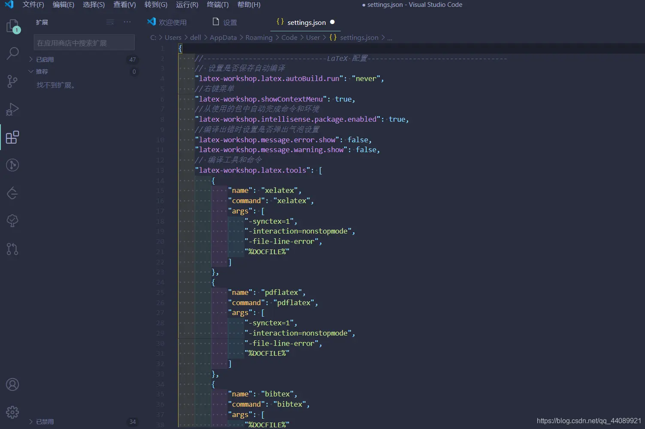Switch to the 欢迎使用 tab
Image resolution: width=645 pixels, height=429 pixels.
[x=167, y=22]
